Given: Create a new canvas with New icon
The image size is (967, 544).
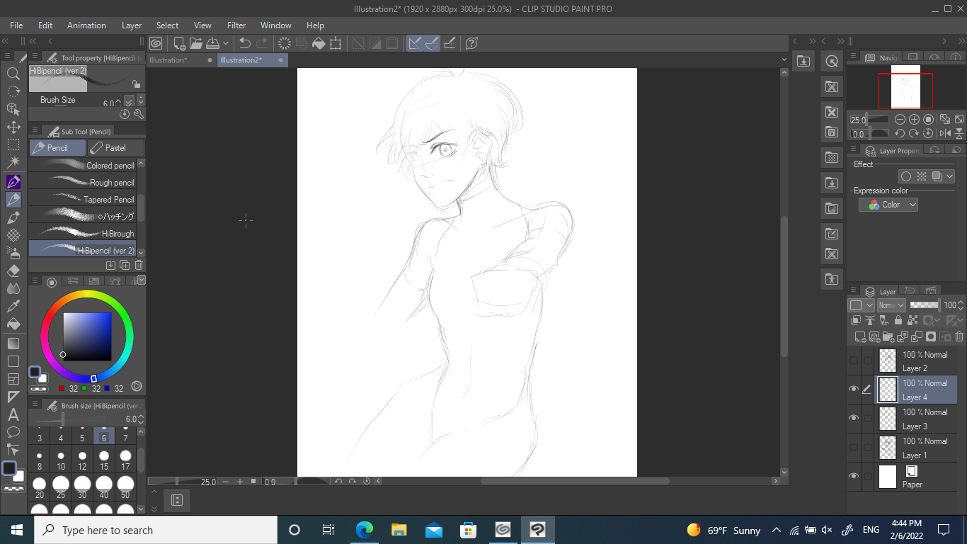Looking at the screenshot, I should (179, 43).
